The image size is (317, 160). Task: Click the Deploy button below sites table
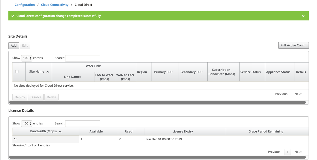coord(20,97)
